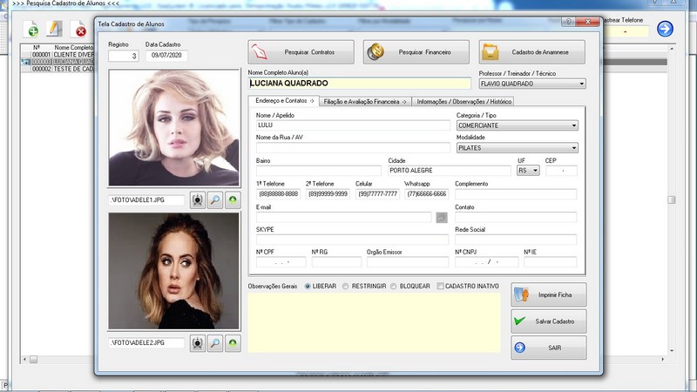Click the Nome da Rua / AV field
The height and width of the screenshot is (392, 697).
coord(353,147)
